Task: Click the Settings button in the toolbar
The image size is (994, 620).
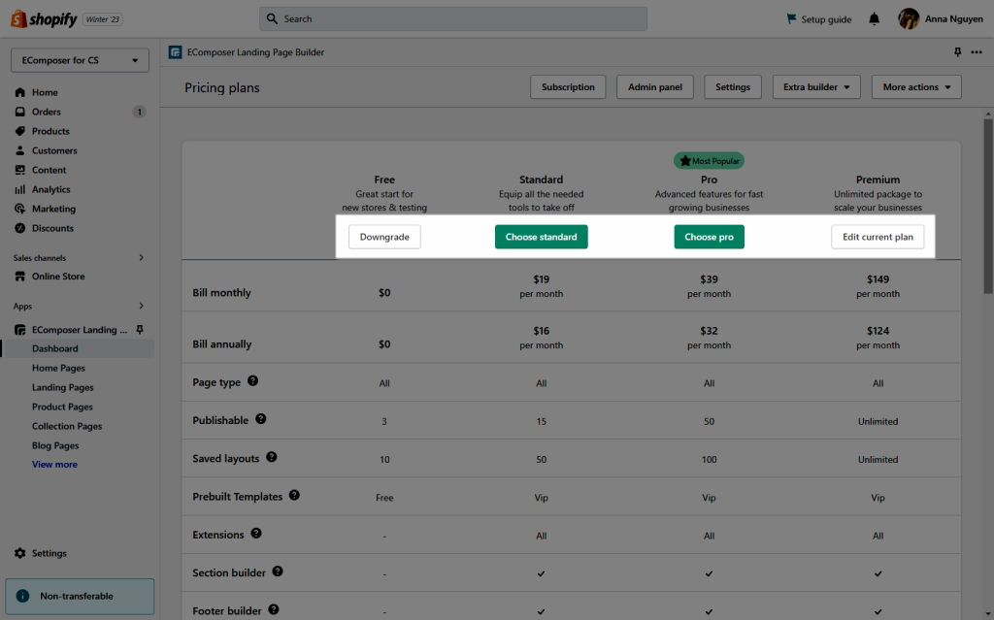Action: pyautogui.click(x=733, y=87)
